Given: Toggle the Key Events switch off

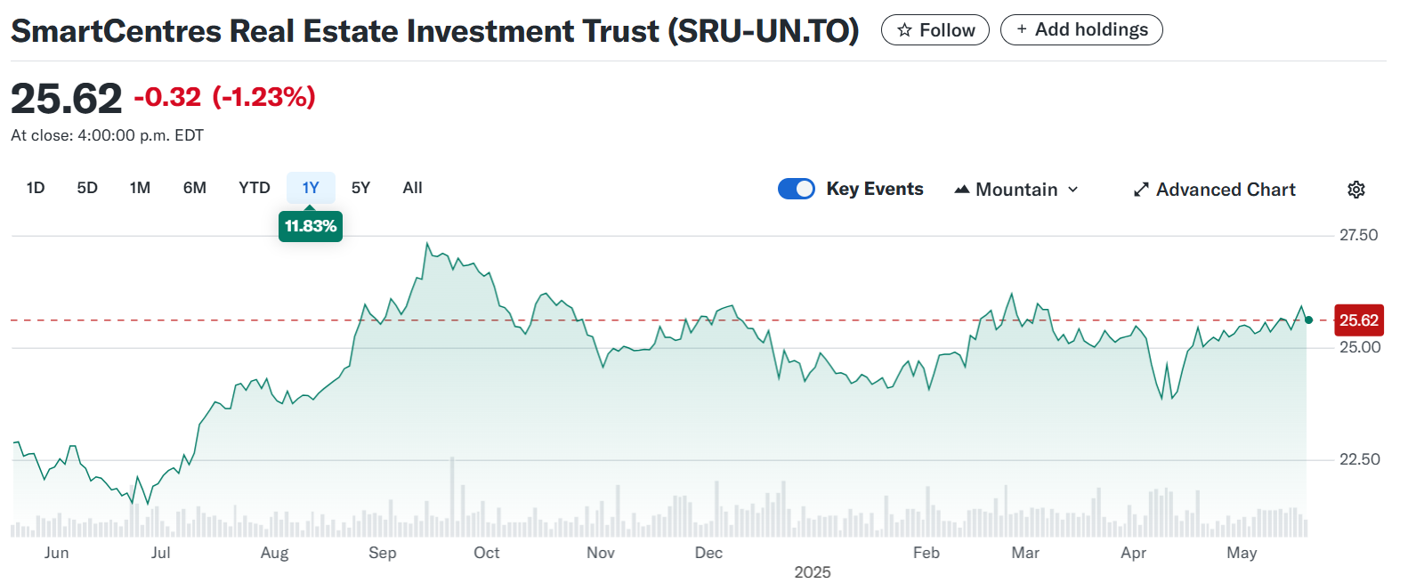Looking at the screenshot, I should (x=796, y=189).
